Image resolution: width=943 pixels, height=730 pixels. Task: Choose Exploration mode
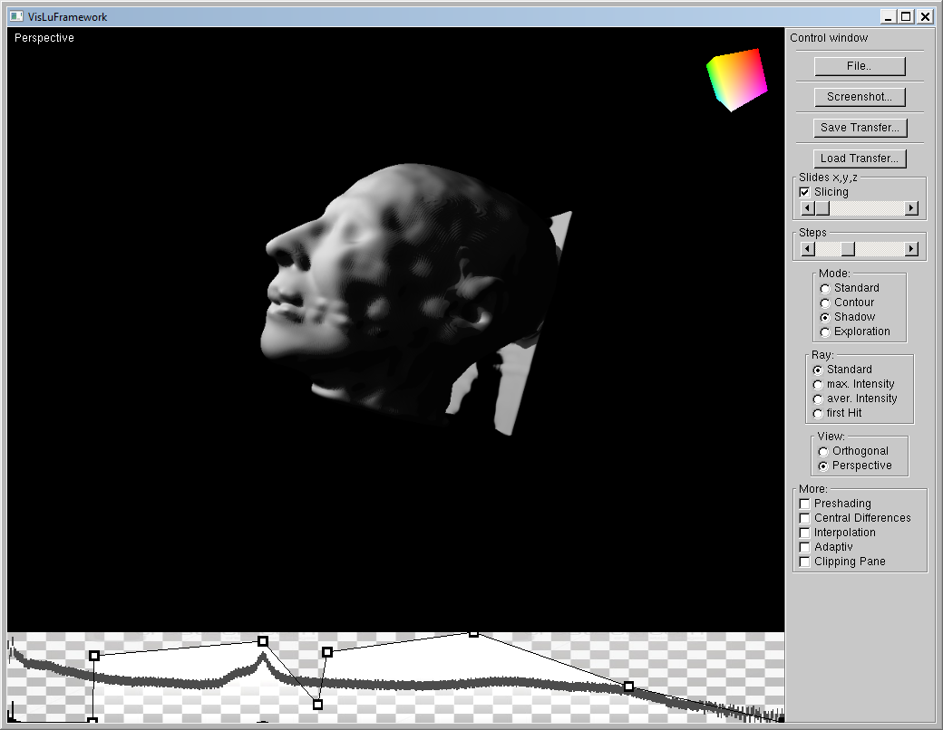point(824,331)
